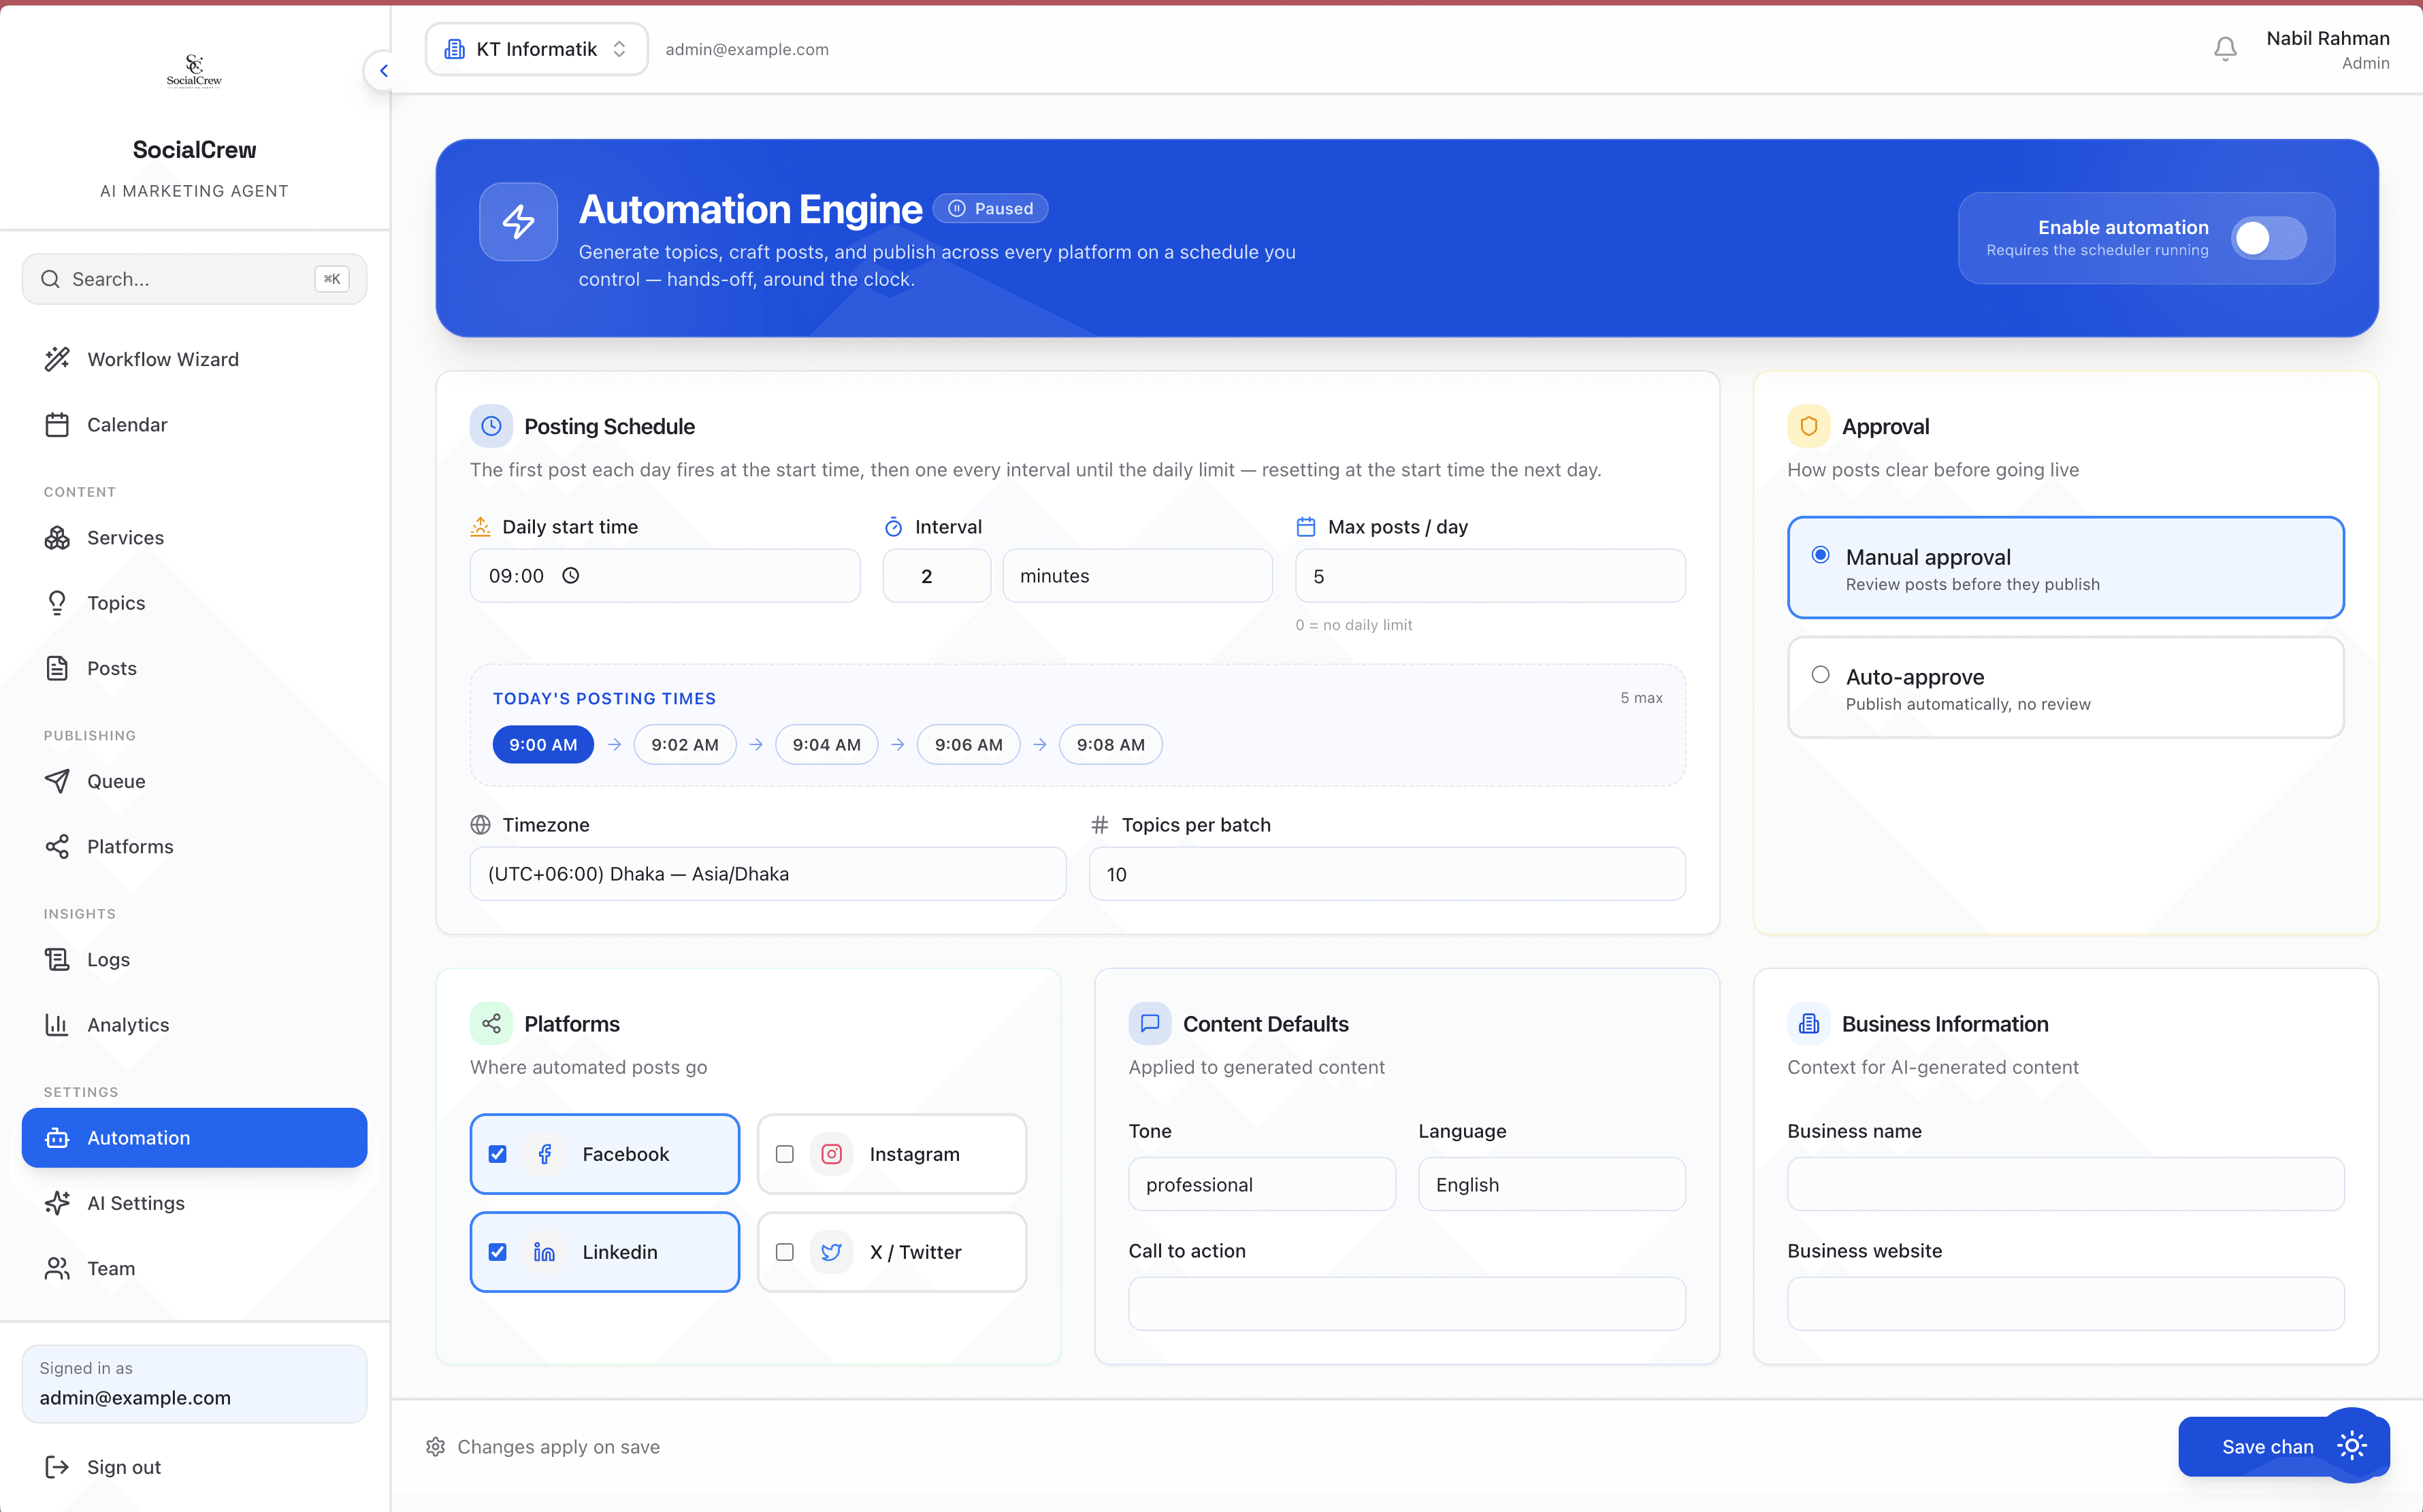Toggle theme with the sun icon

[2351, 1445]
